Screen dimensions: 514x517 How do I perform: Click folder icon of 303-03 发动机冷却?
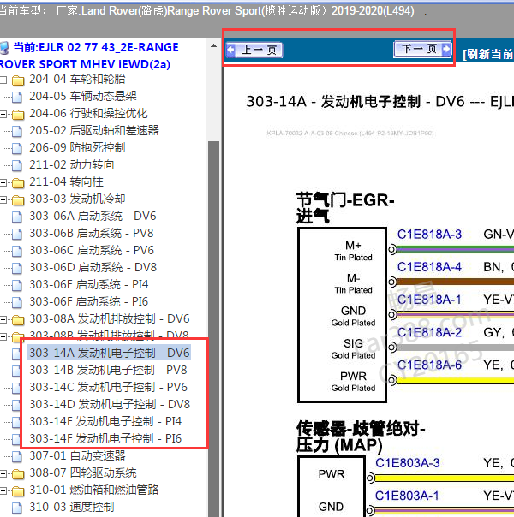pyautogui.click(x=18, y=199)
